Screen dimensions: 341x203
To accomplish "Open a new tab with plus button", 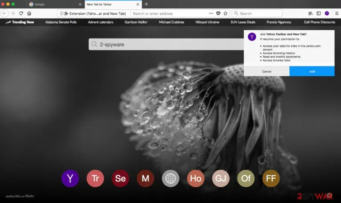I will tap(146, 4).
